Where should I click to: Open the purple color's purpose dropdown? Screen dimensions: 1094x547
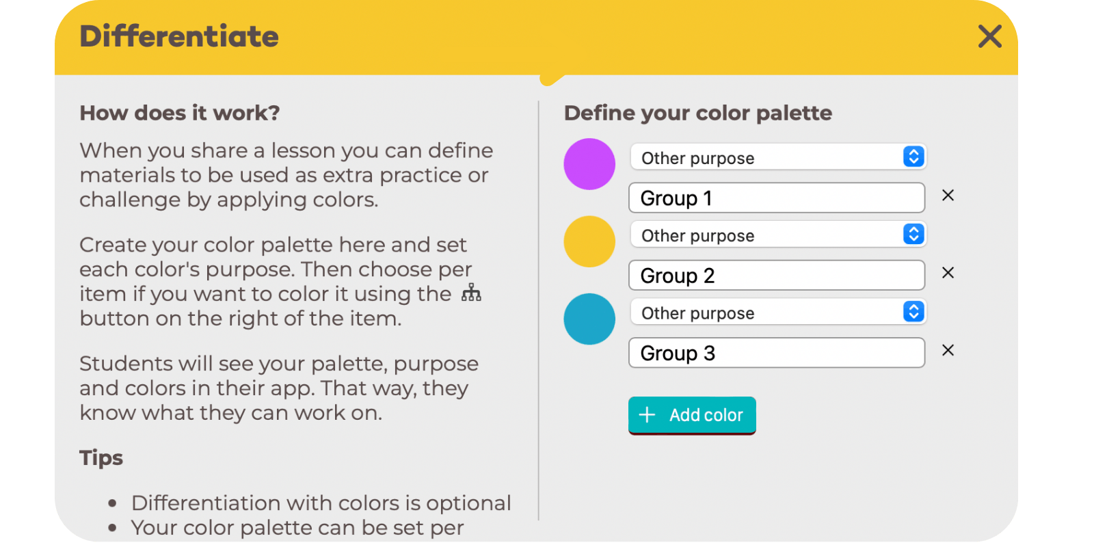(x=778, y=157)
